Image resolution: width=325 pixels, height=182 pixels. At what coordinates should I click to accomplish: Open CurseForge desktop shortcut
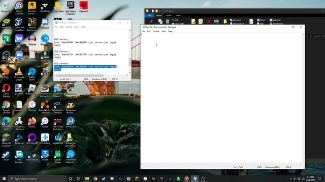coord(45,7)
